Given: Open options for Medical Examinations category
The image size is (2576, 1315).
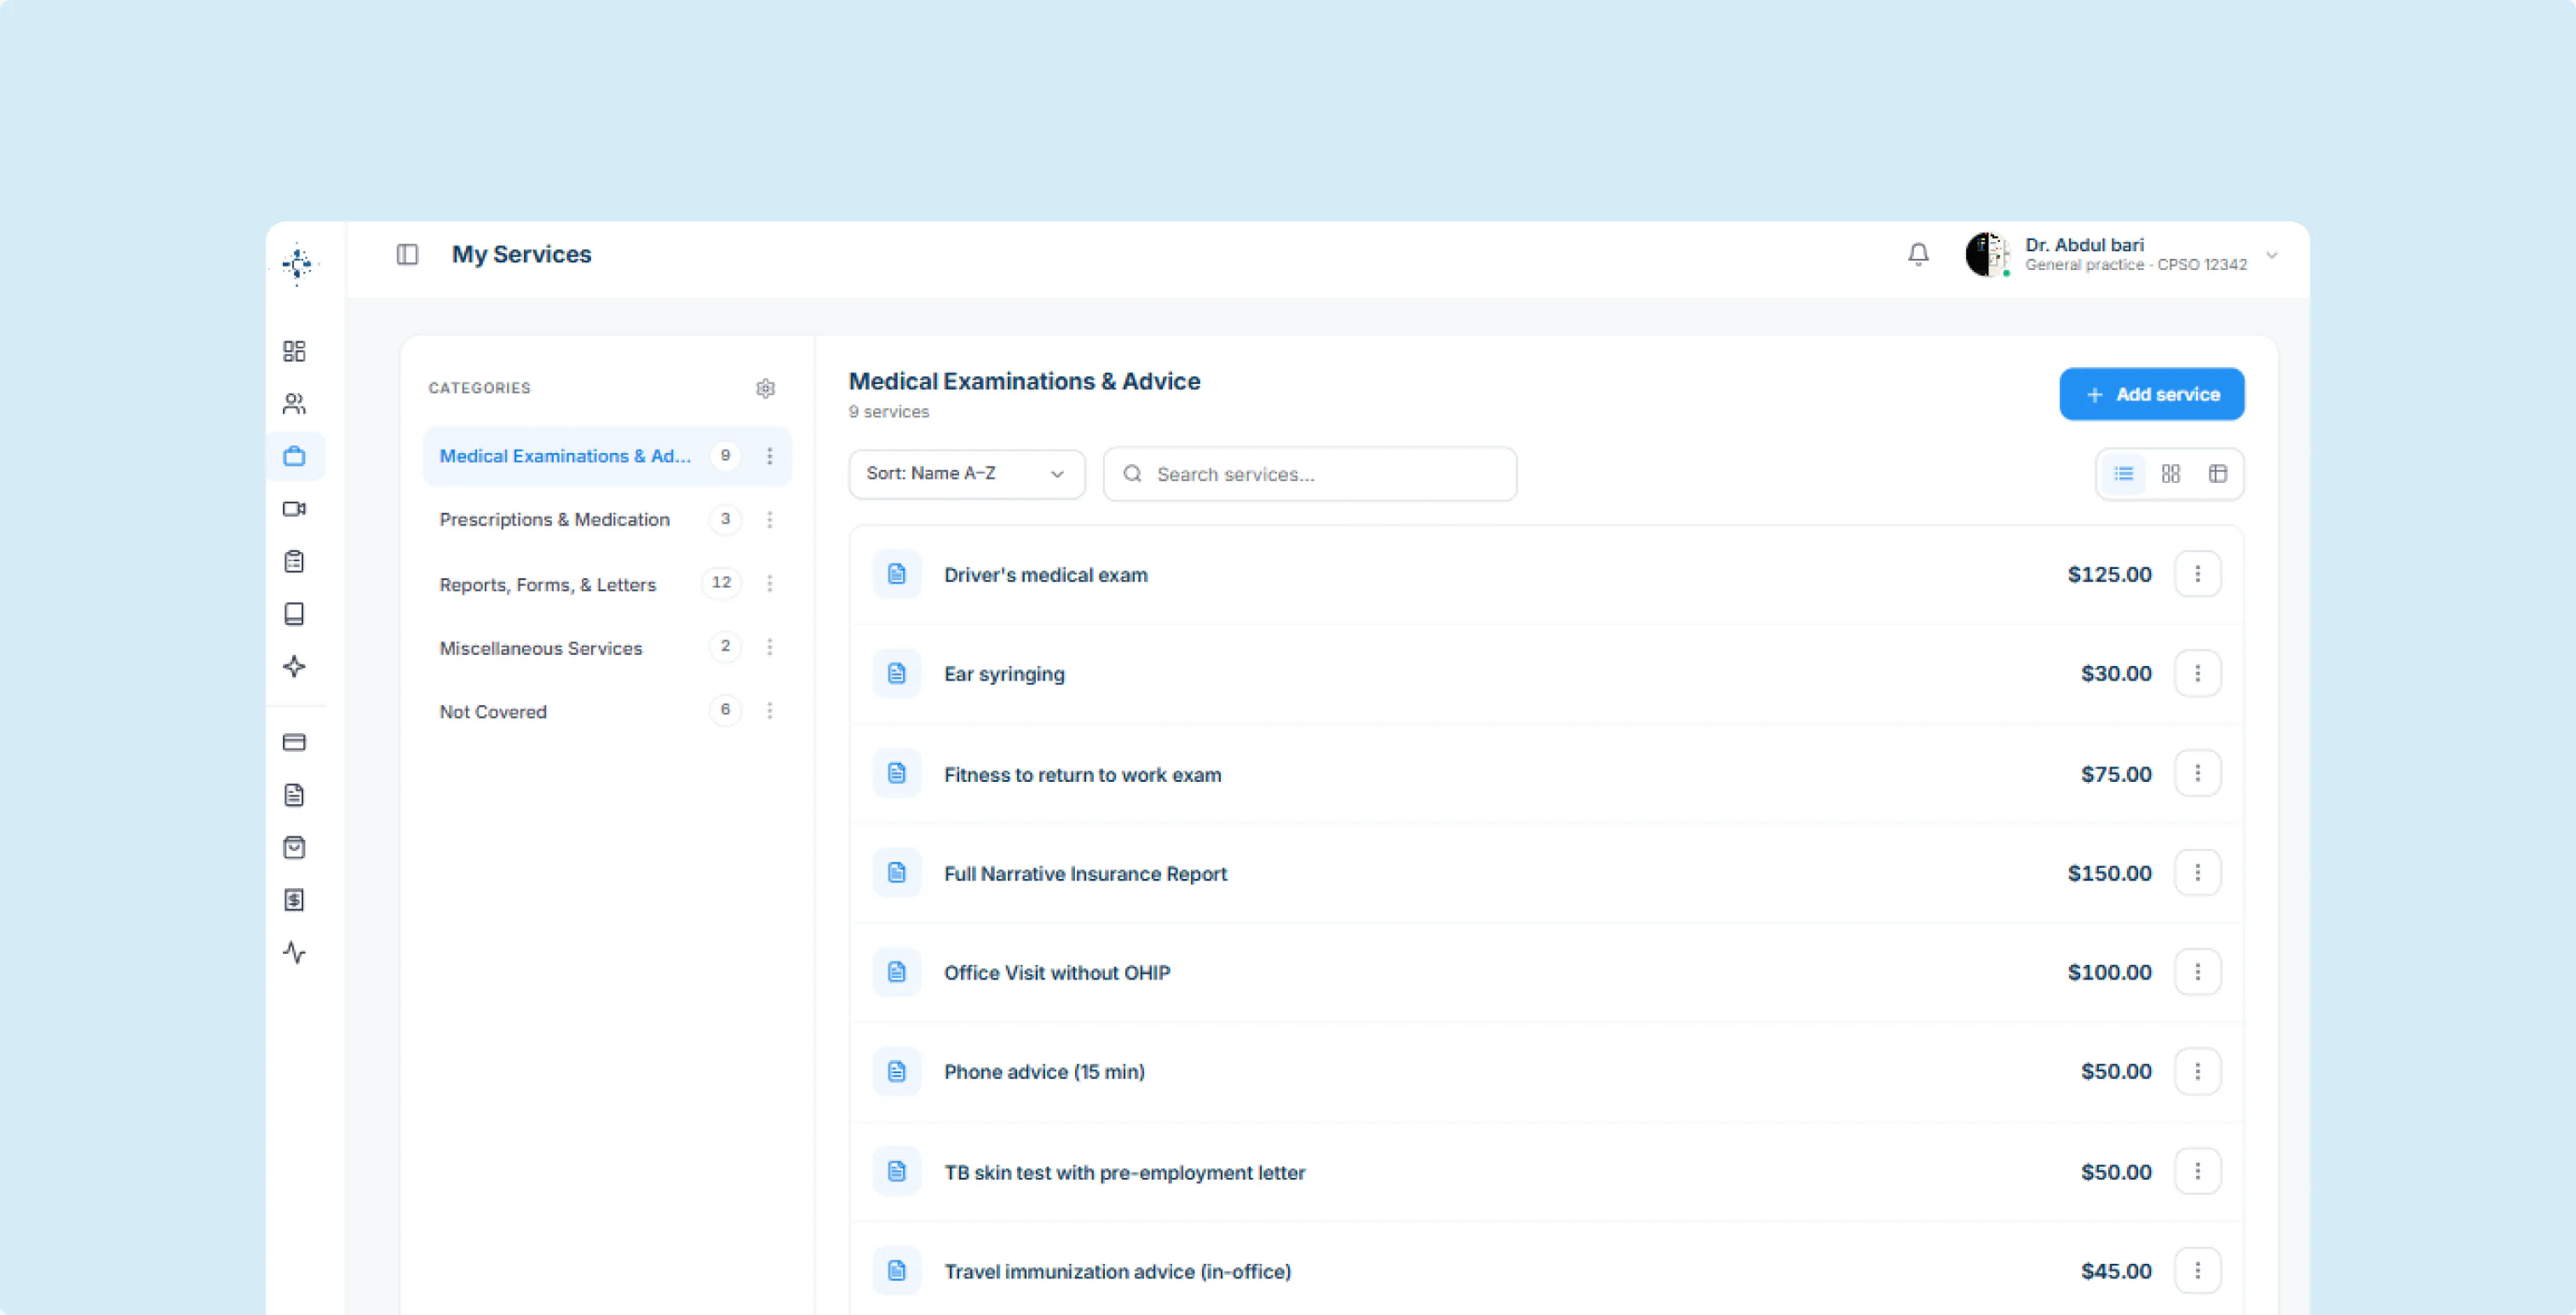Looking at the screenshot, I should [x=769, y=456].
